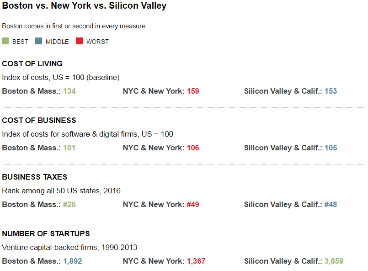The image size is (368, 271).
Task: Click Boston business tax rank #25
Action: 69,204
